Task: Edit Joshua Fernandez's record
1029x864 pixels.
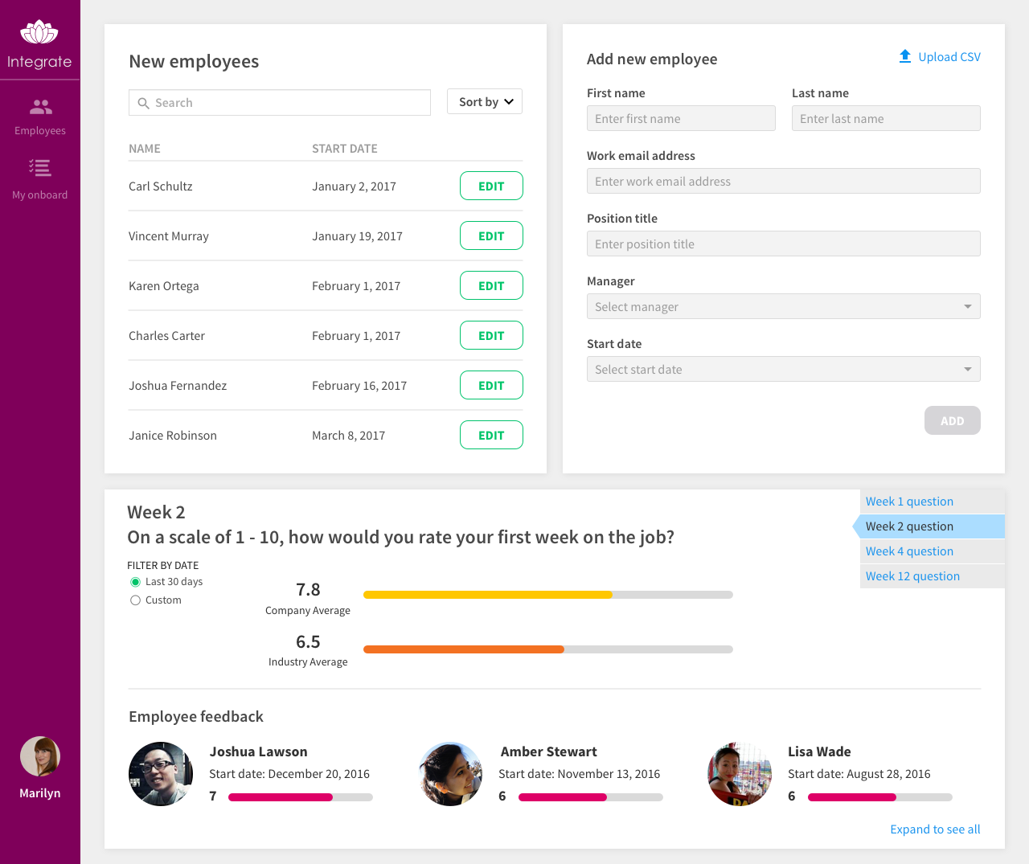Action: point(491,385)
